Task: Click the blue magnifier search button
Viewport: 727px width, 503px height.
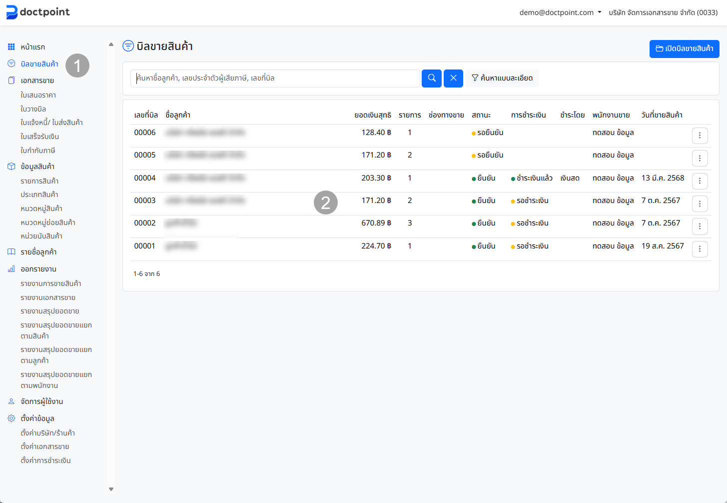Action: point(431,78)
